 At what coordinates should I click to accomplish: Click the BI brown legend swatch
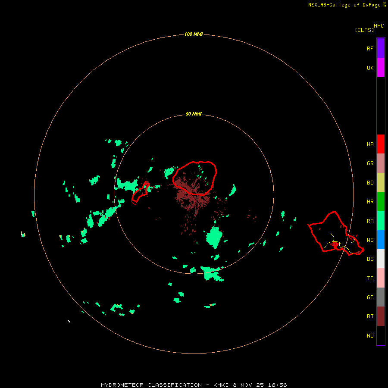[x=381, y=316]
